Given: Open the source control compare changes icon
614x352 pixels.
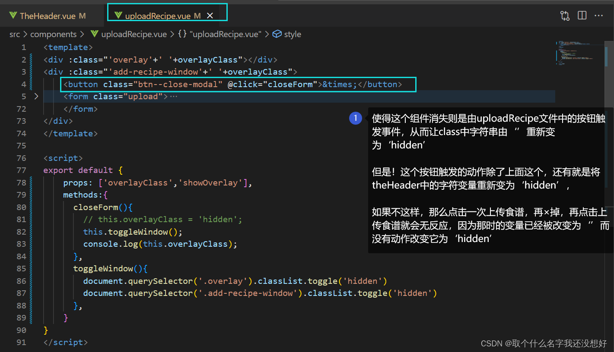Looking at the screenshot, I should (565, 16).
